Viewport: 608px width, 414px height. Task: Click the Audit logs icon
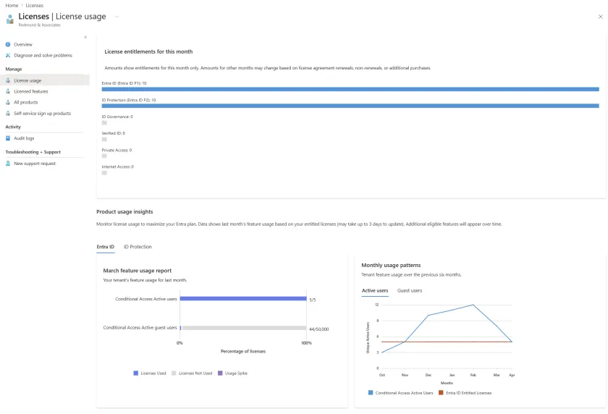pos(8,138)
